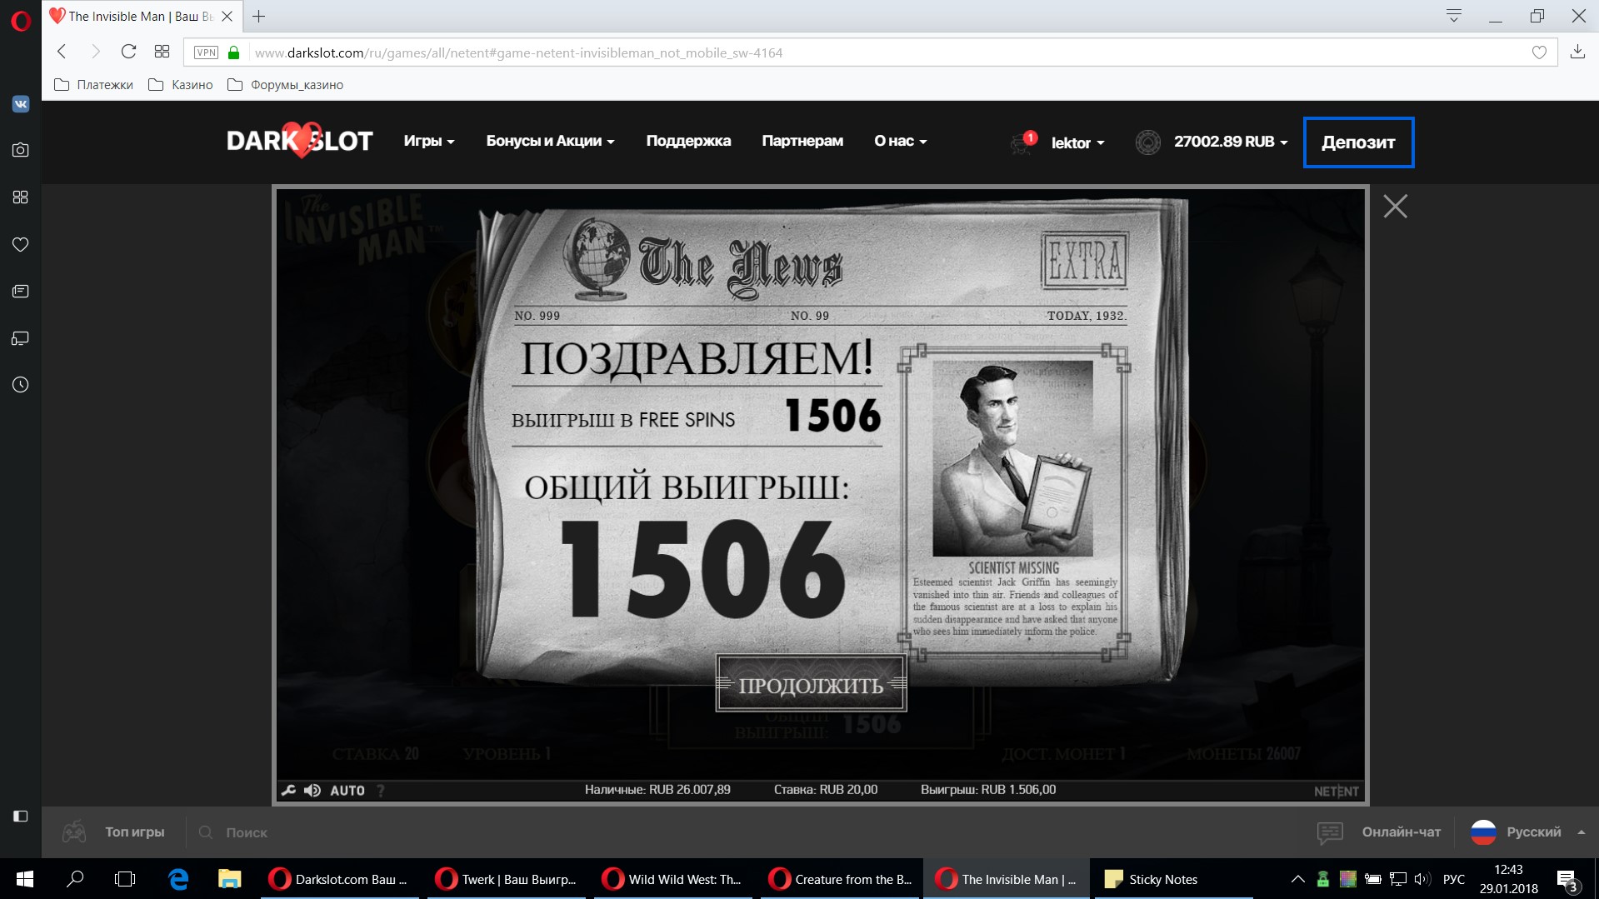Viewport: 1599px width, 899px height.
Task: Show hidden system tray icons
Action: click(x=1297, y=879)
